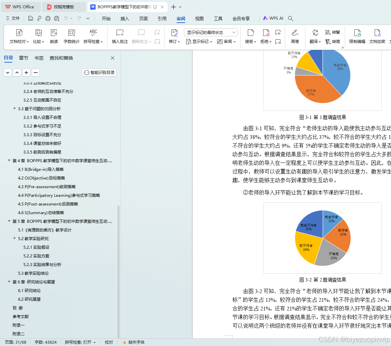
Task: Open 文档加密 document encryption
Action: coord(377,36)
